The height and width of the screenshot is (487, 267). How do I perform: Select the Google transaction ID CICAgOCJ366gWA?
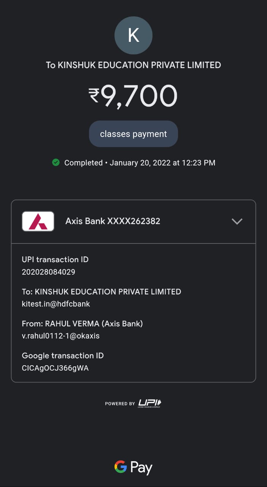click(x=56, y=368)
